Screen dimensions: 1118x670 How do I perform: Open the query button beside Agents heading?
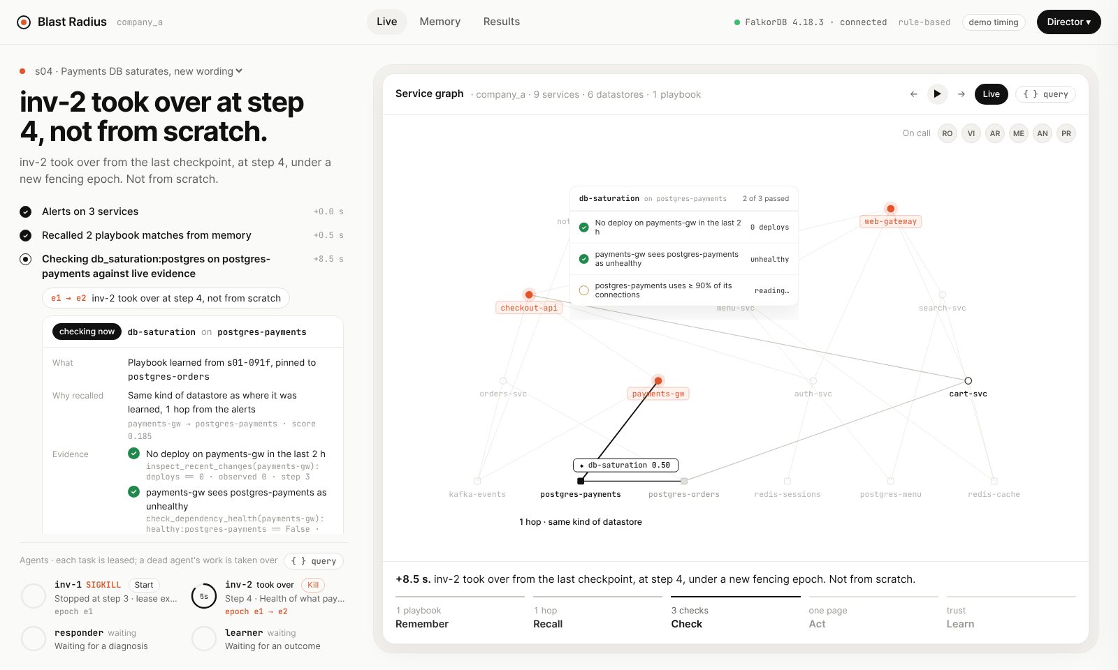(314, 561)
